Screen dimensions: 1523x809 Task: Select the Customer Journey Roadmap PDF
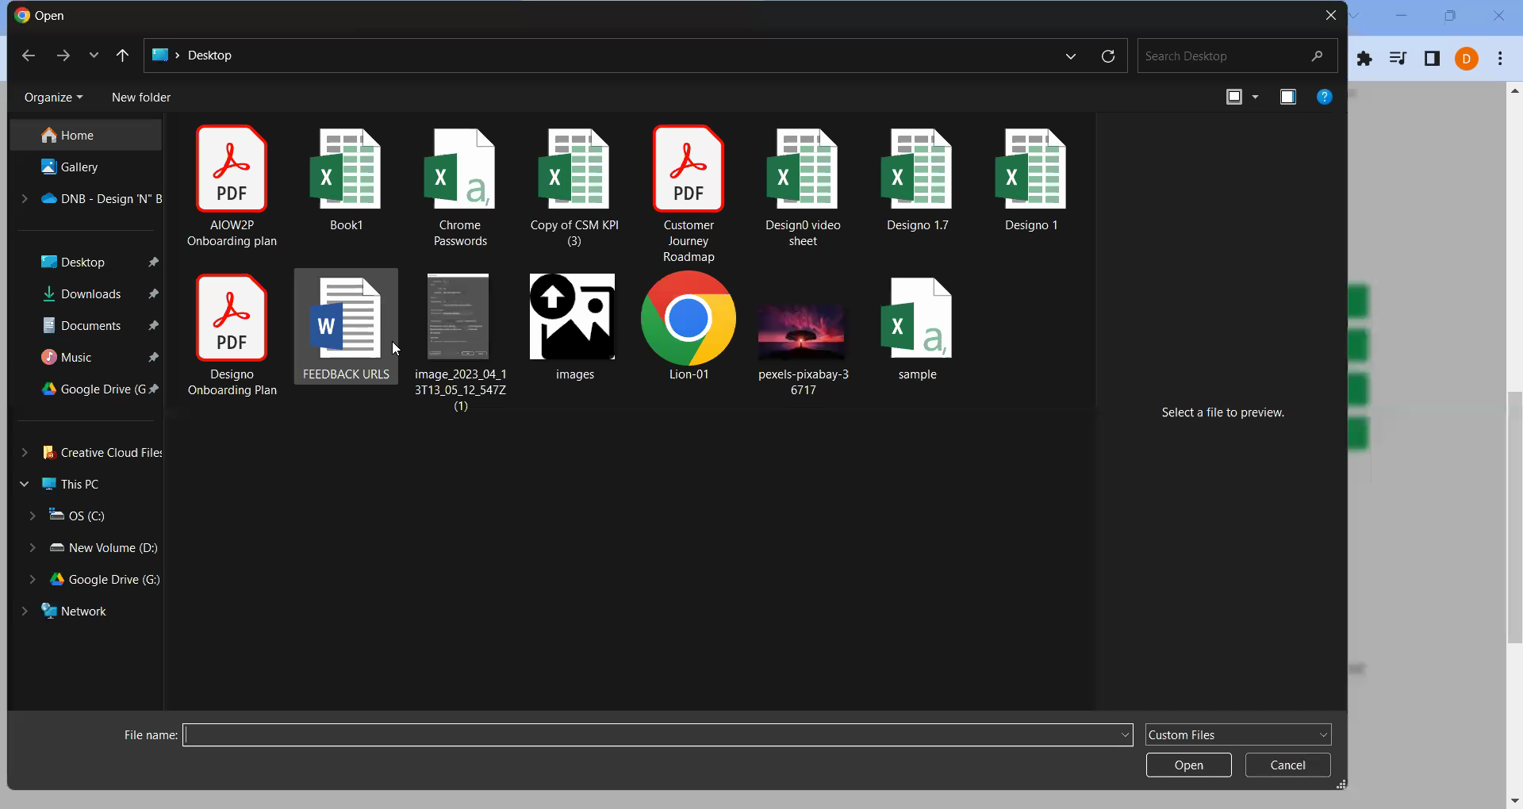click(688, 170)
